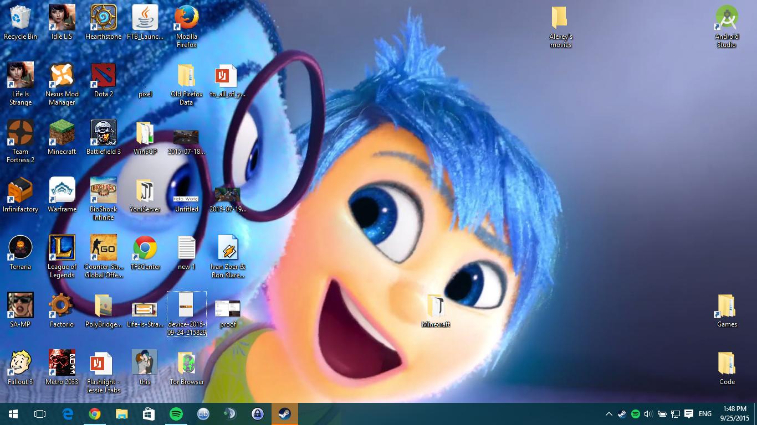Select the Fallout 3 Vault Boy shortcut
The width and height of the screenshot is (757, 425).
click(x=21, y=367)
